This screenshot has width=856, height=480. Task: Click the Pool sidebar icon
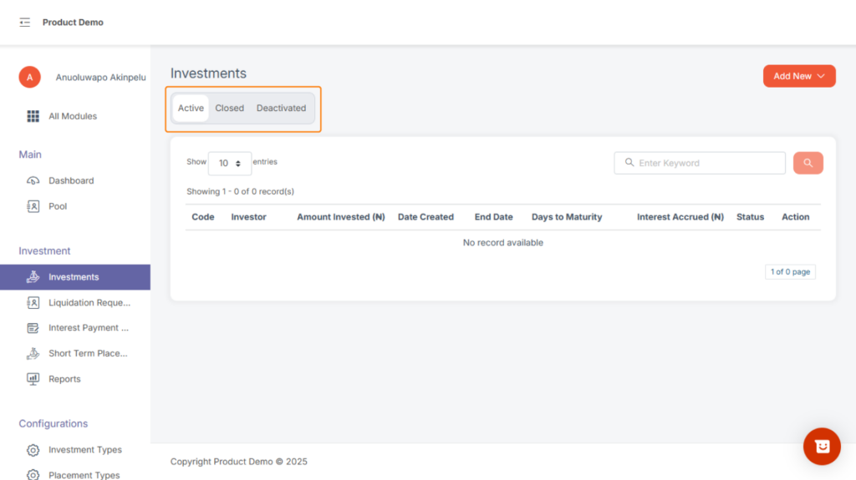(33, 206)
